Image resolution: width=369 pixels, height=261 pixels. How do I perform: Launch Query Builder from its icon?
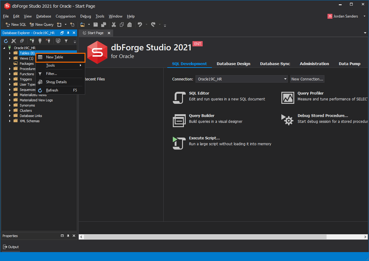(x=179, y=120)
